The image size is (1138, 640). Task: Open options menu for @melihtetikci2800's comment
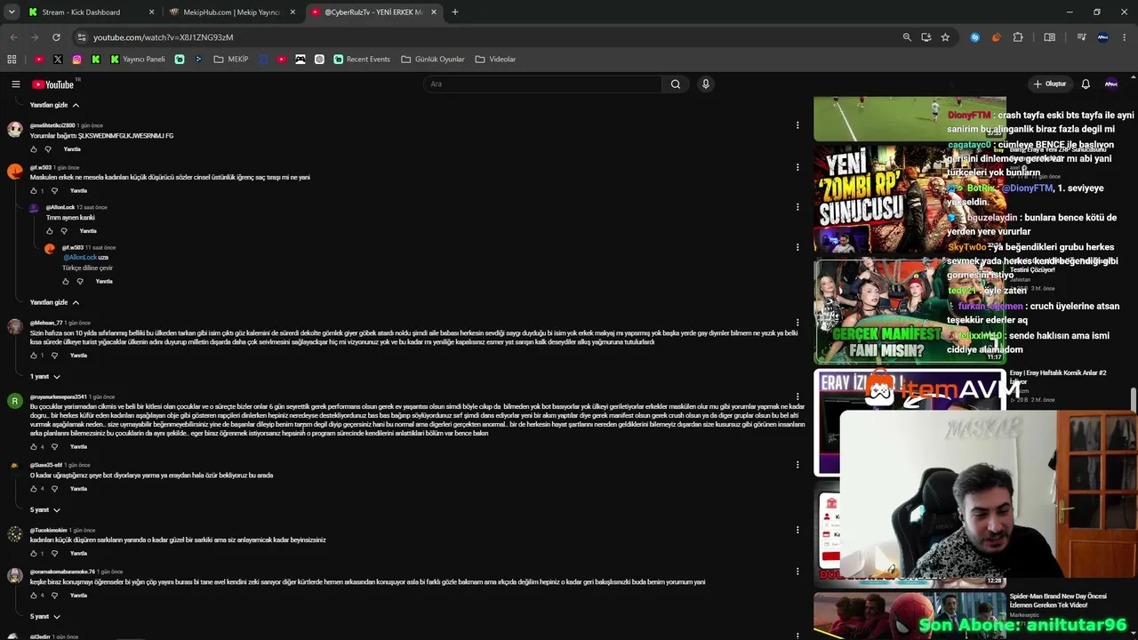click(797, 125)
